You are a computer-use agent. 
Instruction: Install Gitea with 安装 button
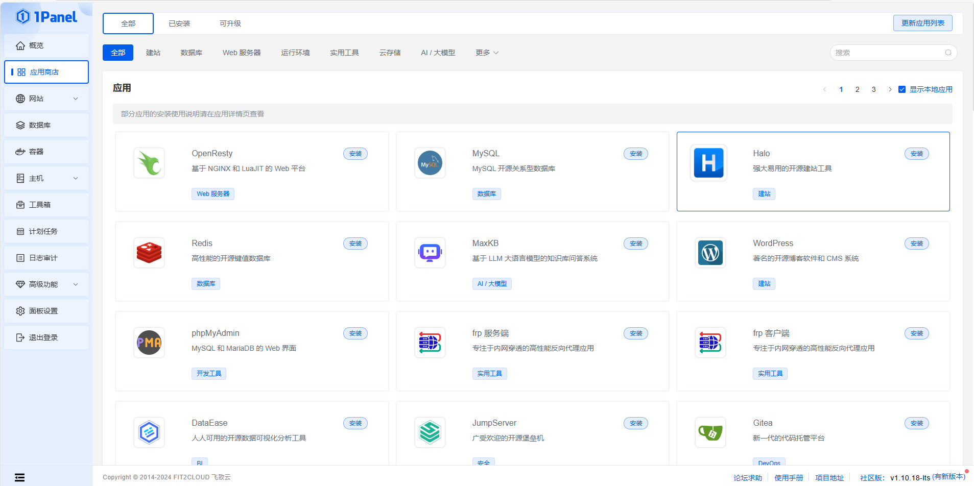(x=917, y=423)
